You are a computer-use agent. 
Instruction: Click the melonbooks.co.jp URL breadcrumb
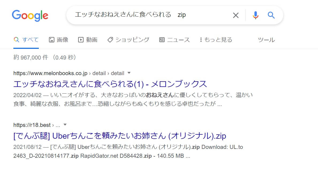[x=69, y=73]
